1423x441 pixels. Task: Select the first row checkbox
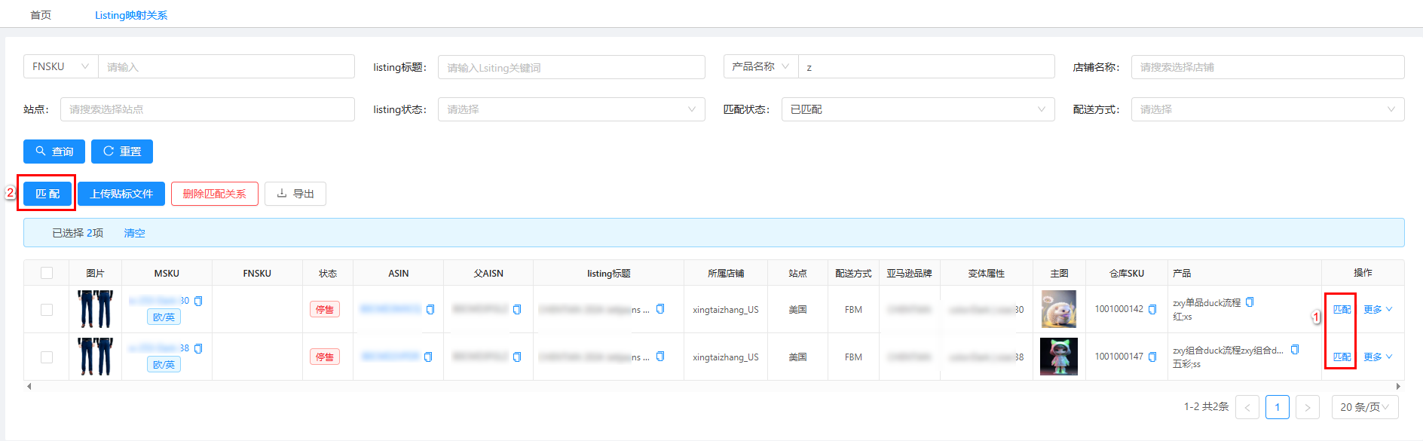[47, 310]
